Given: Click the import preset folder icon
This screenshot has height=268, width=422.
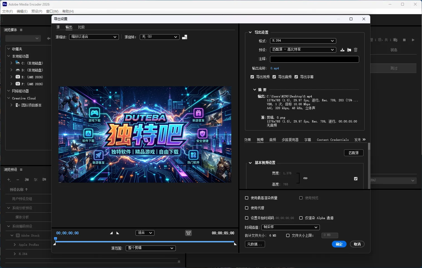Looking at the screenshot, I should (x=349, y=50).
